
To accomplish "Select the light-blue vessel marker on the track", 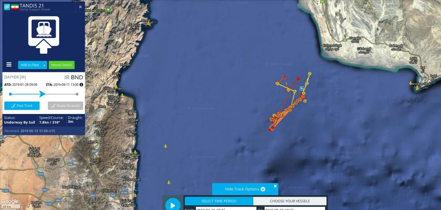I will pyautogui.click(x=302, y=89).
